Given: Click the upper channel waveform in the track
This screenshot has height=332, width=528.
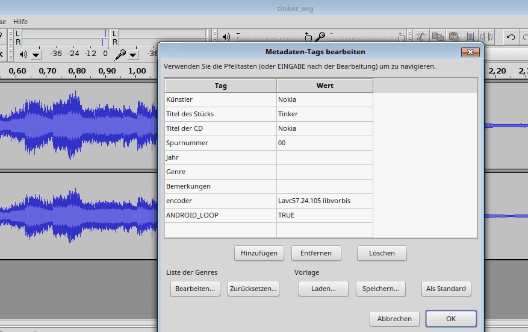Looking at the screenshot, I should point(78,126).
